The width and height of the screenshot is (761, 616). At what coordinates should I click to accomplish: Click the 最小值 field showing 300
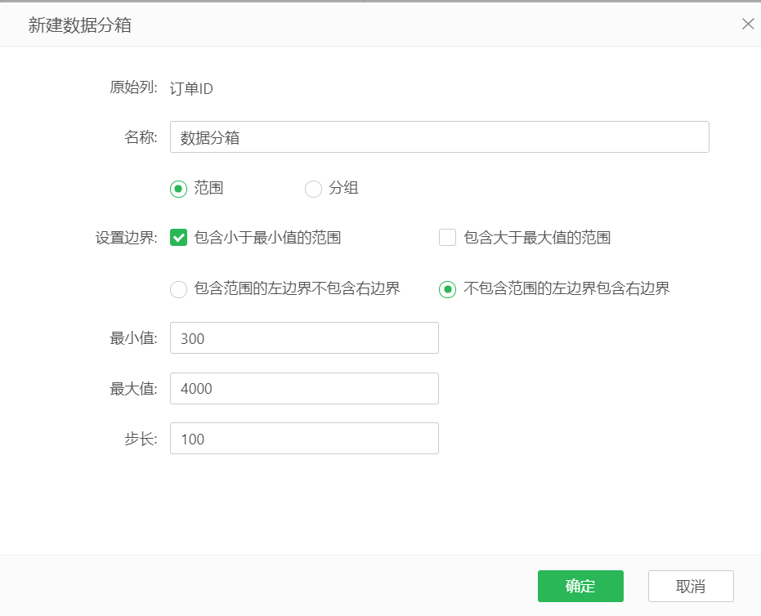click(304, 337)
